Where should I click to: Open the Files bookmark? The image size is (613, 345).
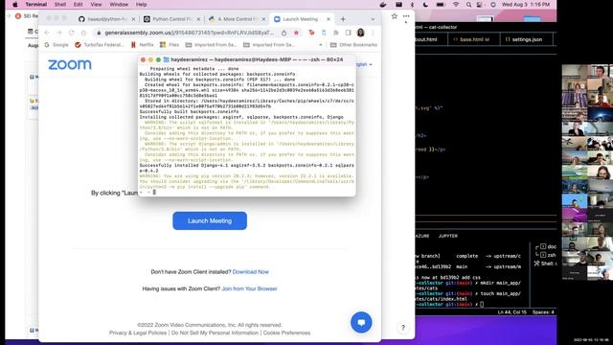pyautogui.click(x=170, y=45)
